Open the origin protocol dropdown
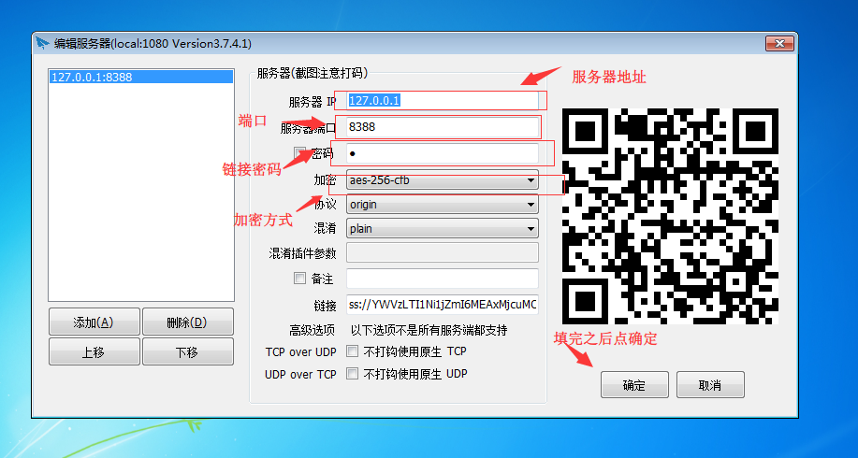The image size is (858, 458). tap(443, 205)
